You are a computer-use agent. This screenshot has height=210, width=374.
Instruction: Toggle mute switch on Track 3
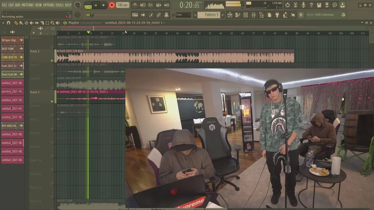[x=52, y=74]
